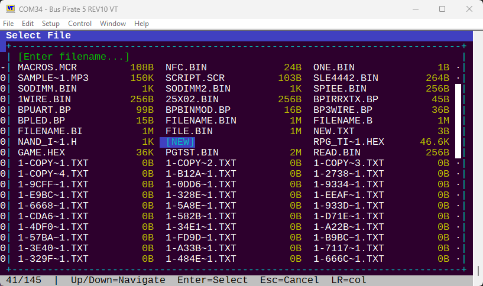483x286 pixels.
Task: Open the Window menu
Action: (113, 24)
